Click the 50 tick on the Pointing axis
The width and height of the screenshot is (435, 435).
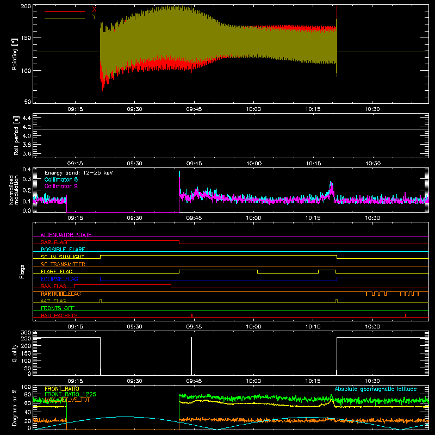click(x=28, y=102)
